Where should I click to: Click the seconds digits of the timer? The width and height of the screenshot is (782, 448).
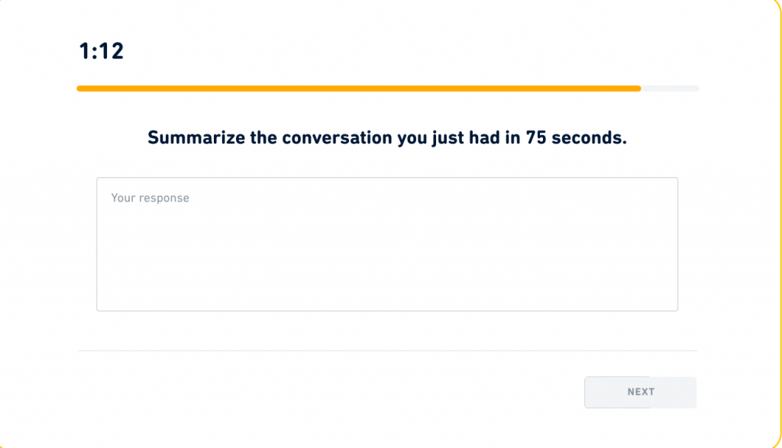(x=111, y=51)
